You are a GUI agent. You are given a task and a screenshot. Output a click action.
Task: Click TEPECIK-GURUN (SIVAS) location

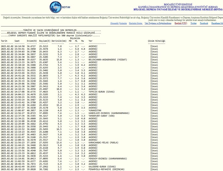101,92
